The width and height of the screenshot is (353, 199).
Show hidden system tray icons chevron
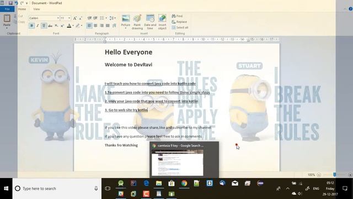(288, 188)
